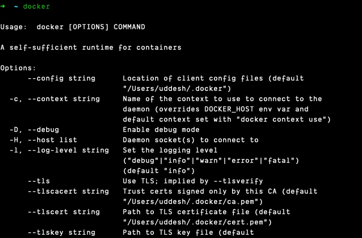Click the green arrow prompt symbol

tap(3, 6)
